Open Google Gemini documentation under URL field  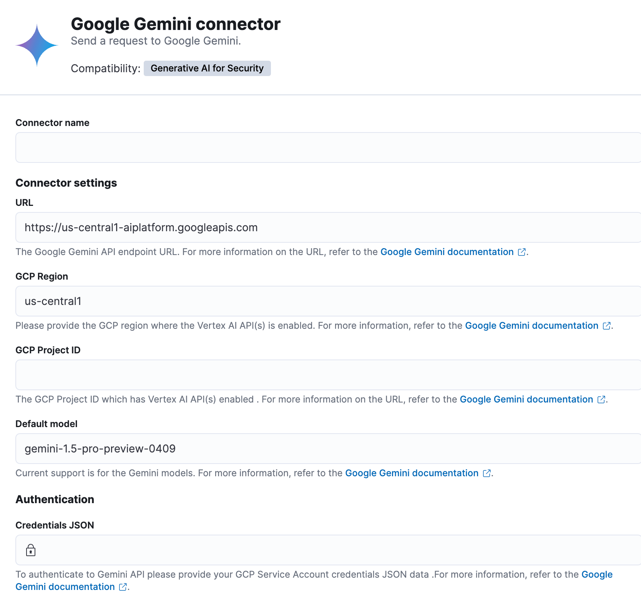(447, 252)
